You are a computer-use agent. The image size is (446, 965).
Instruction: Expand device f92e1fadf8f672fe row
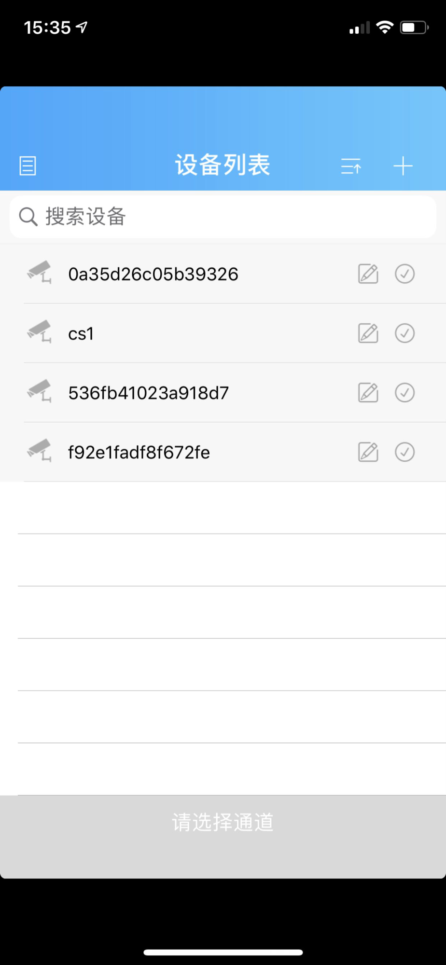[223, 452]
